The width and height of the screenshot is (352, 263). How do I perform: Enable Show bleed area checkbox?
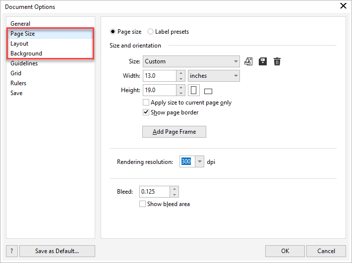(x=142, y=204)
